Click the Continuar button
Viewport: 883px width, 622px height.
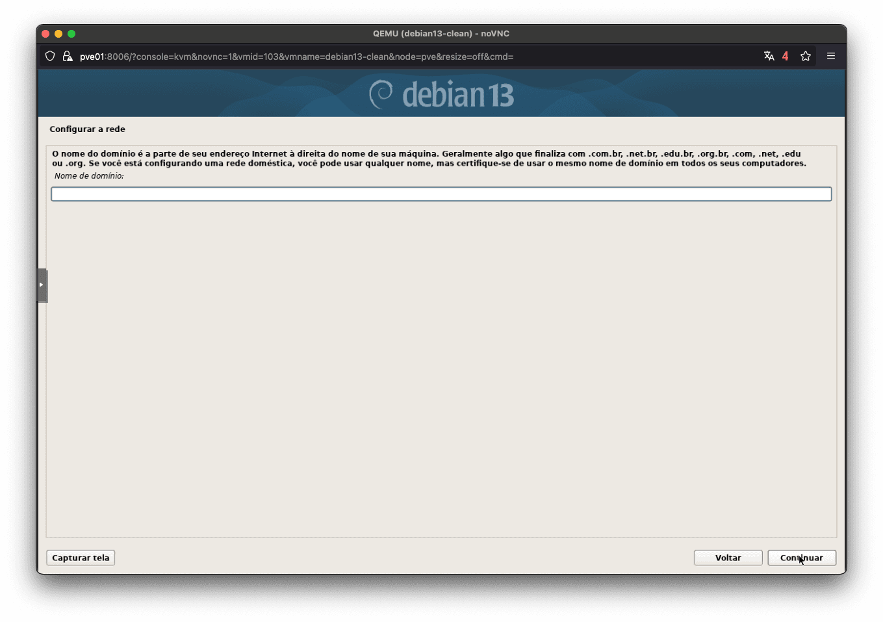point(801,558)
